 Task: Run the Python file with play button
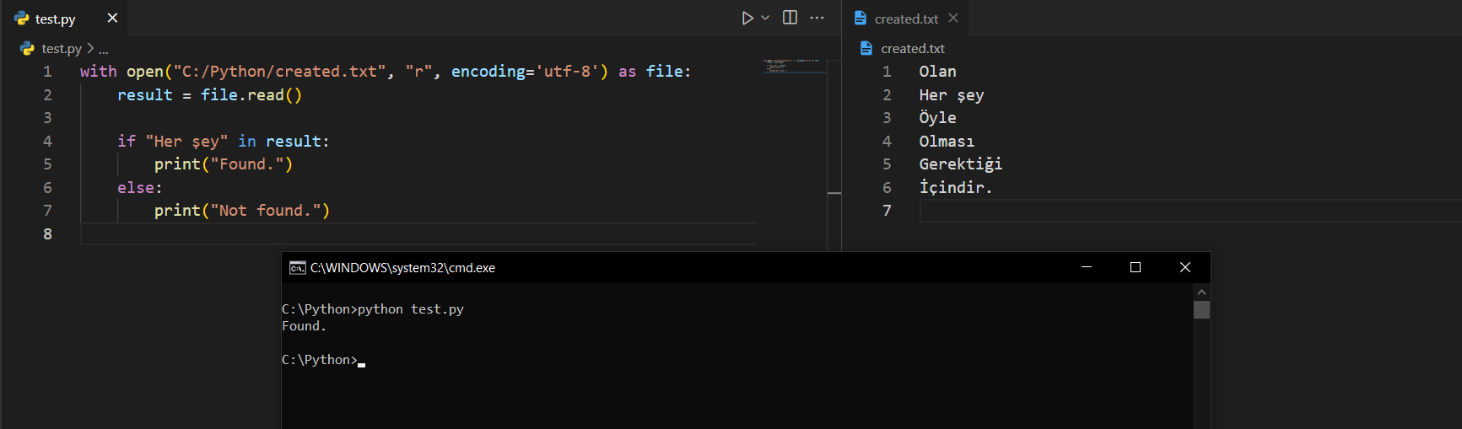747,18
